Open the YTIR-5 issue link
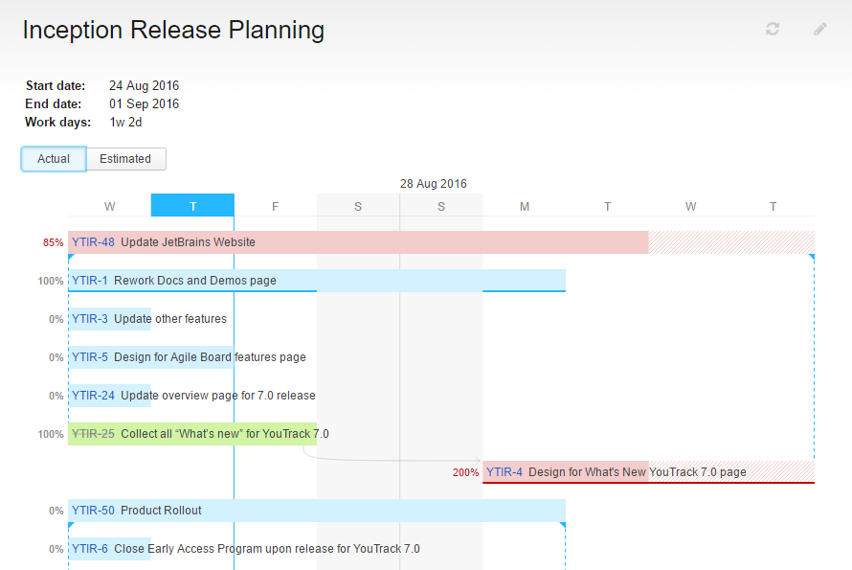 click(x=89, y=357)
